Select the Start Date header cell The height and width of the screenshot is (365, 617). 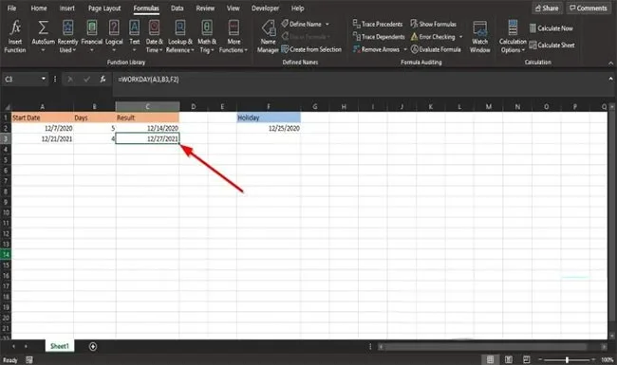[43, 118]
